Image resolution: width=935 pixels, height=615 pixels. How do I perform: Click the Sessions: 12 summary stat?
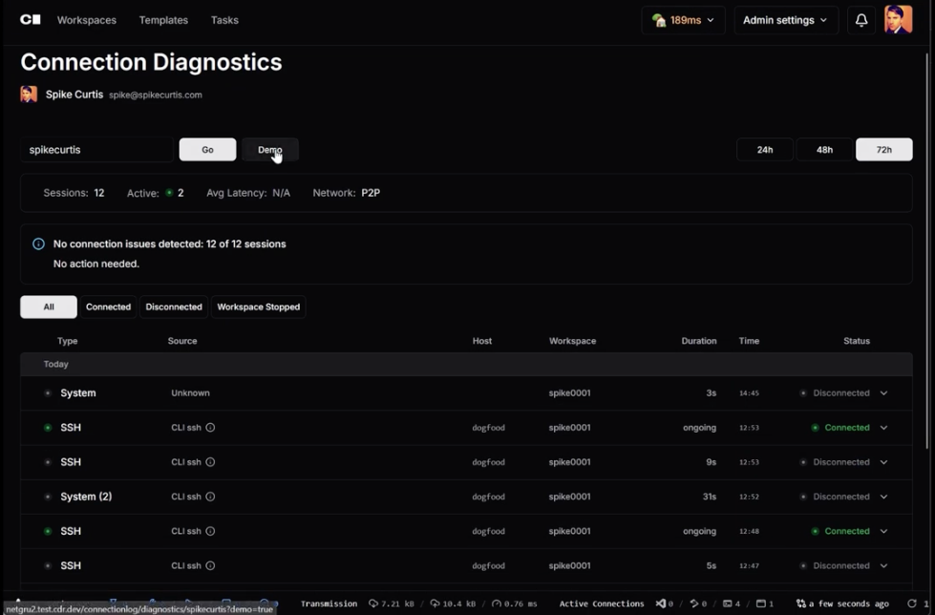click(74, 193)
